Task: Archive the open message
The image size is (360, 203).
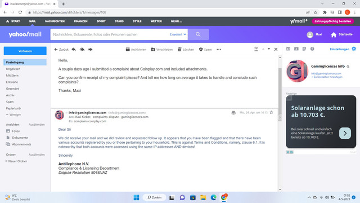Action: [x=136, y=49]
